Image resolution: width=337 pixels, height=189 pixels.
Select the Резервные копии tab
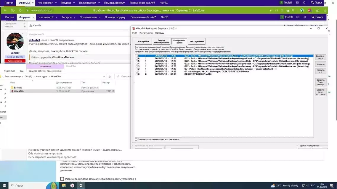coord(179,41)
